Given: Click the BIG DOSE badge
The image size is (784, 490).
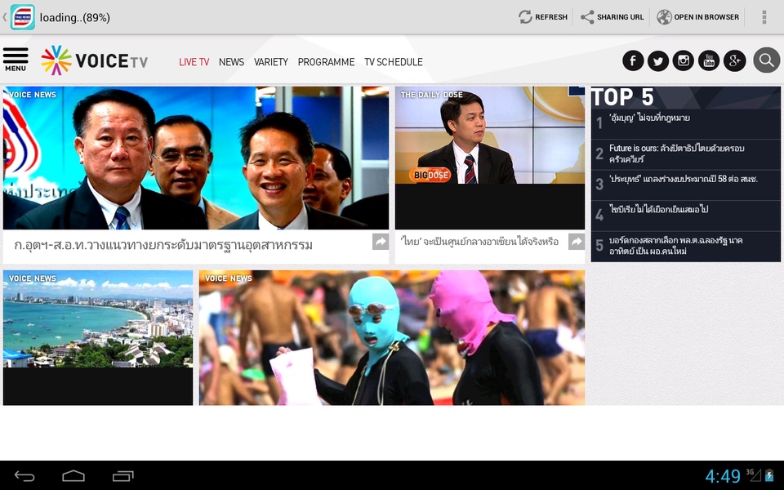Looking at the screenshot, I should pyautogui.click(x=430, y=175).
